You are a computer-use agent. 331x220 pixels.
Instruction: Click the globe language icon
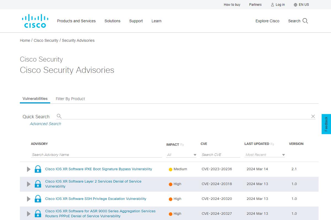[x=295, y=5]
